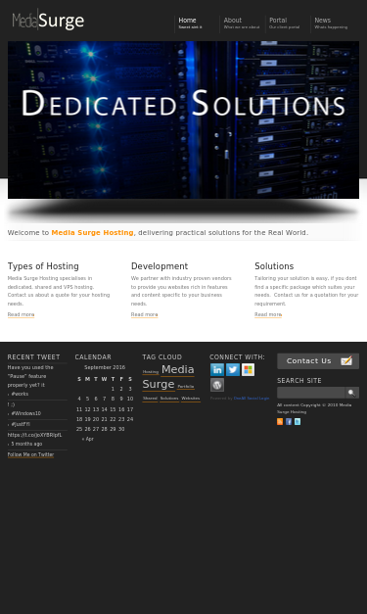Connect using the Windows Live icon
The image size is (367, 614).
coord(248,369)
